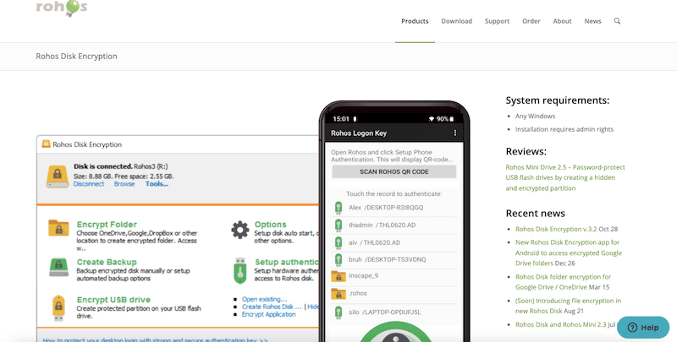Click the Encrypt USB drive heading
Viewport: 677px width, 342px height.
click(113, 300)
